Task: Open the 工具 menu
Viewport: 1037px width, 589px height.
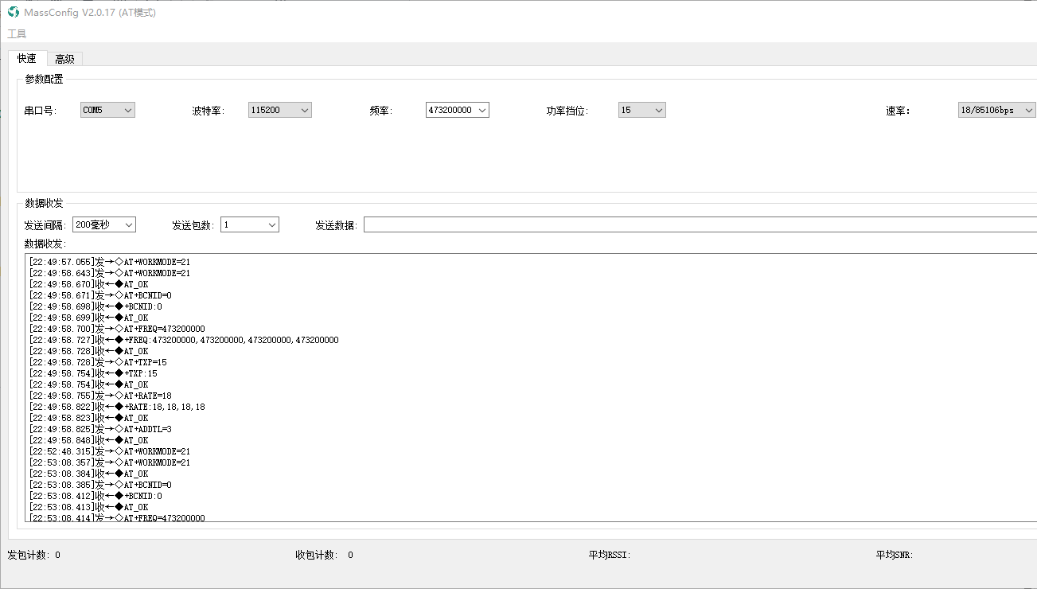Action: [17, 33]
